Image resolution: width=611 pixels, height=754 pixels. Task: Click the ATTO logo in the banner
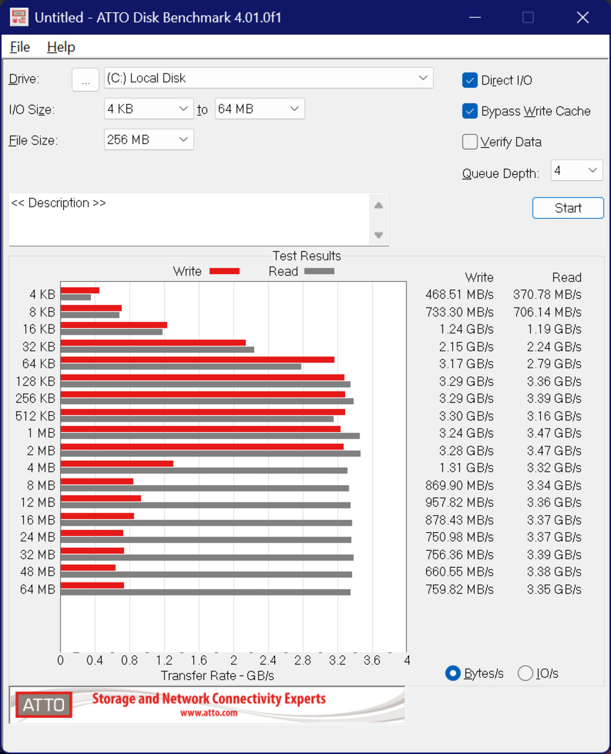point(43,704)
